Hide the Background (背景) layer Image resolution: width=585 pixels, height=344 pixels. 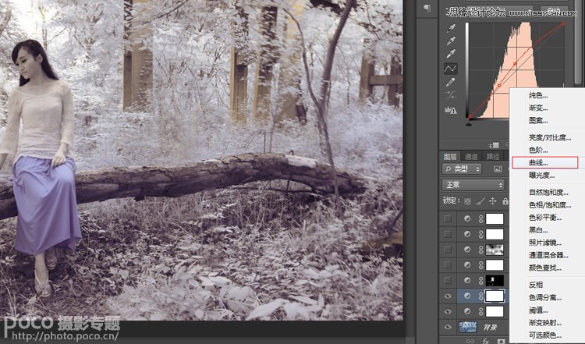447,328
